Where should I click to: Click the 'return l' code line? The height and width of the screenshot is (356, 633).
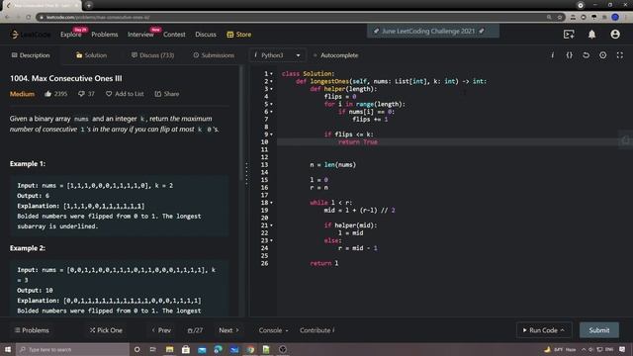click(x=324, y=263)
